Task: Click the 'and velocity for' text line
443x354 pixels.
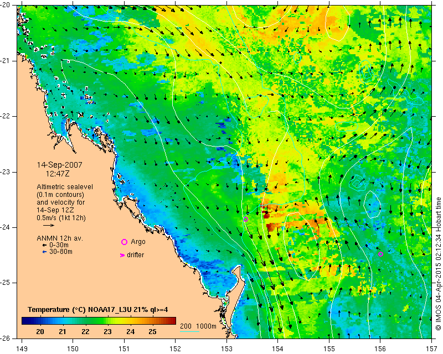Action: [x=61, y=202]
